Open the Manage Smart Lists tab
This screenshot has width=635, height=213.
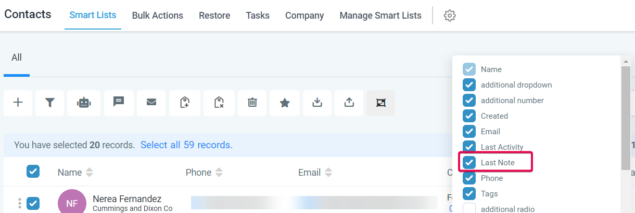coord(380,16)
